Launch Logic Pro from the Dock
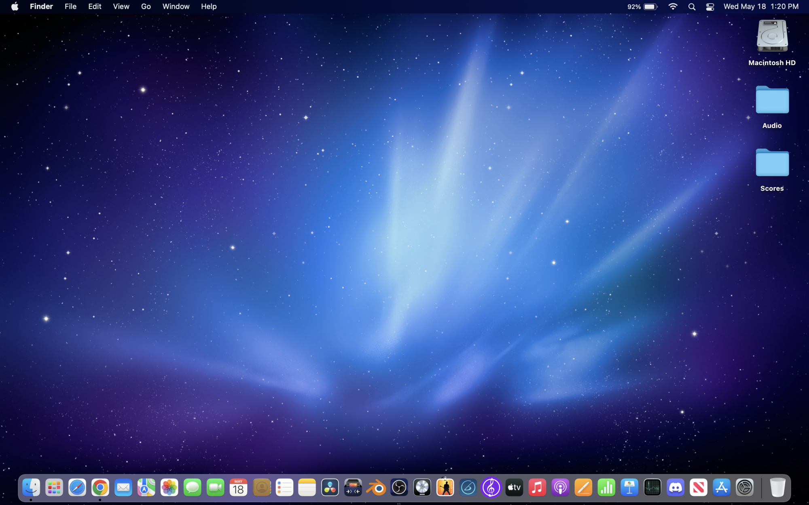This screenshot has height=505, width=809. (422, 488)
